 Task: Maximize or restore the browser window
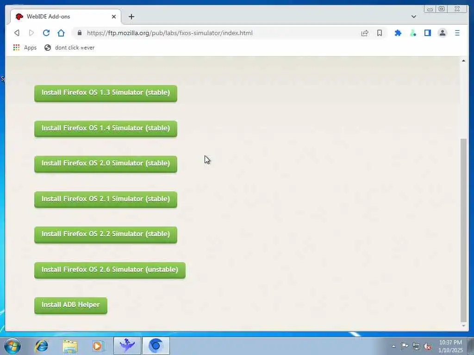pyautogui.click(x=442, y=9)
